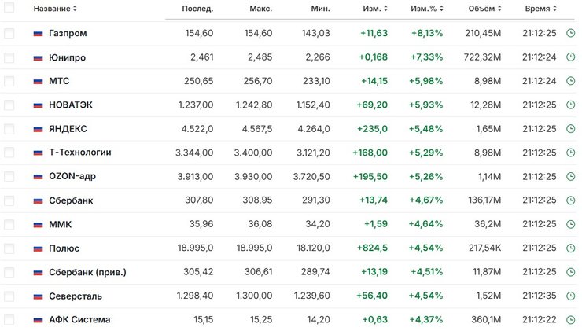This screenshot has width=582, height=331.
Task: Click the flag icon next to ЯНДЕКС
Action: click(x=38, y=129)
